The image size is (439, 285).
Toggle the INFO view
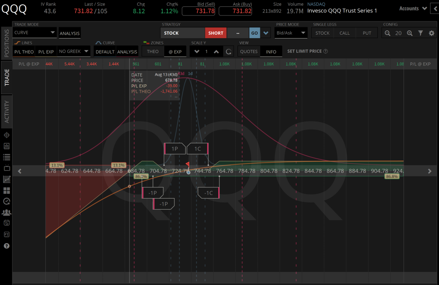tap(271, 52)
